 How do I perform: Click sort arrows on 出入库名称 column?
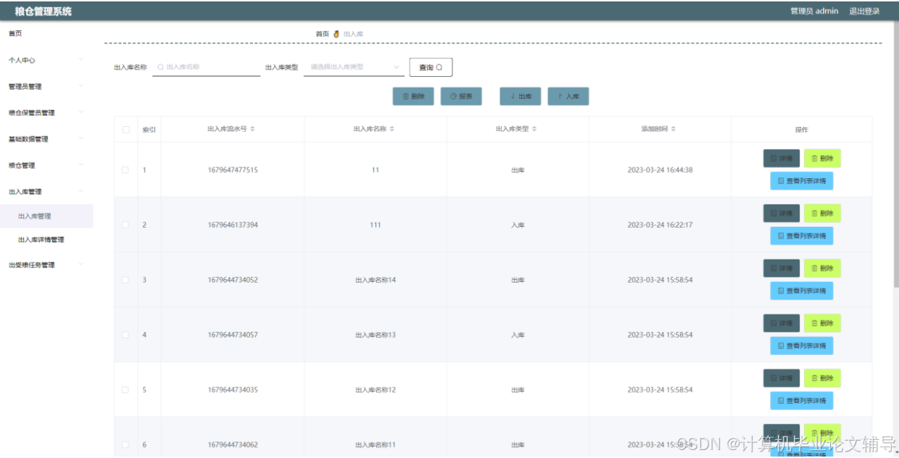coord(392,129)
